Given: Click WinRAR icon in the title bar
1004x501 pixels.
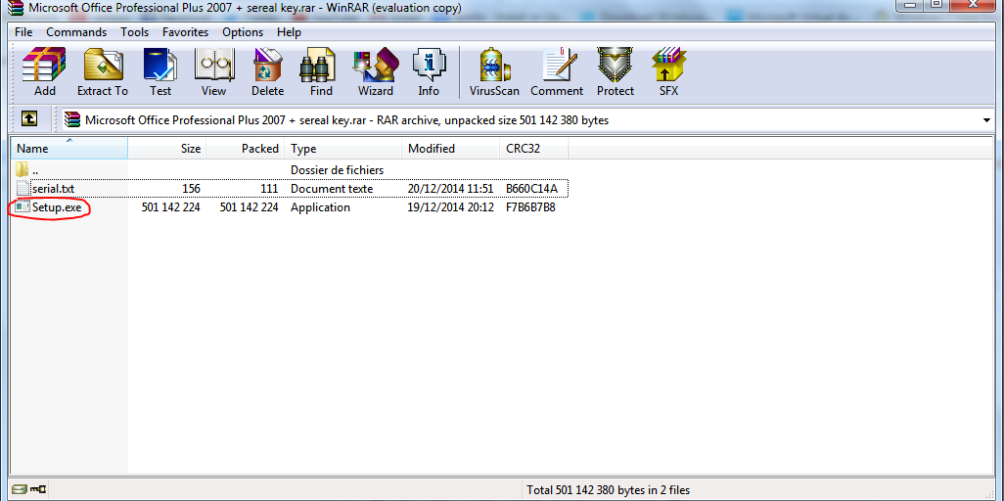Looking at the screenshot, I should [x=14, y=9].
